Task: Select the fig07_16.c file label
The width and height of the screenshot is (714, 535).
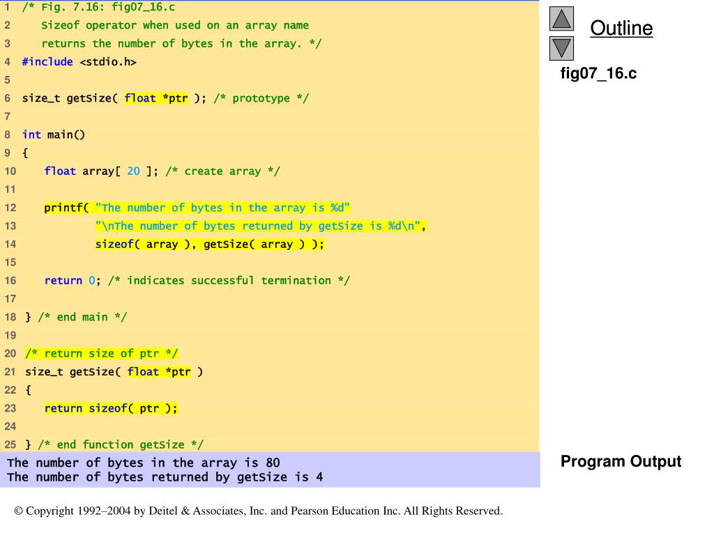Action: 598,73
